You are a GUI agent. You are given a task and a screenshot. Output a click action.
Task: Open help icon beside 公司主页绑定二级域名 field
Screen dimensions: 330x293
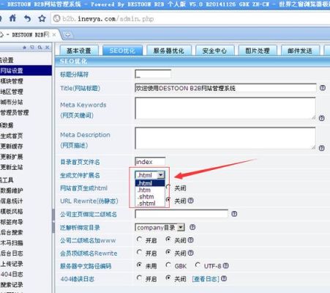[234, 214]
